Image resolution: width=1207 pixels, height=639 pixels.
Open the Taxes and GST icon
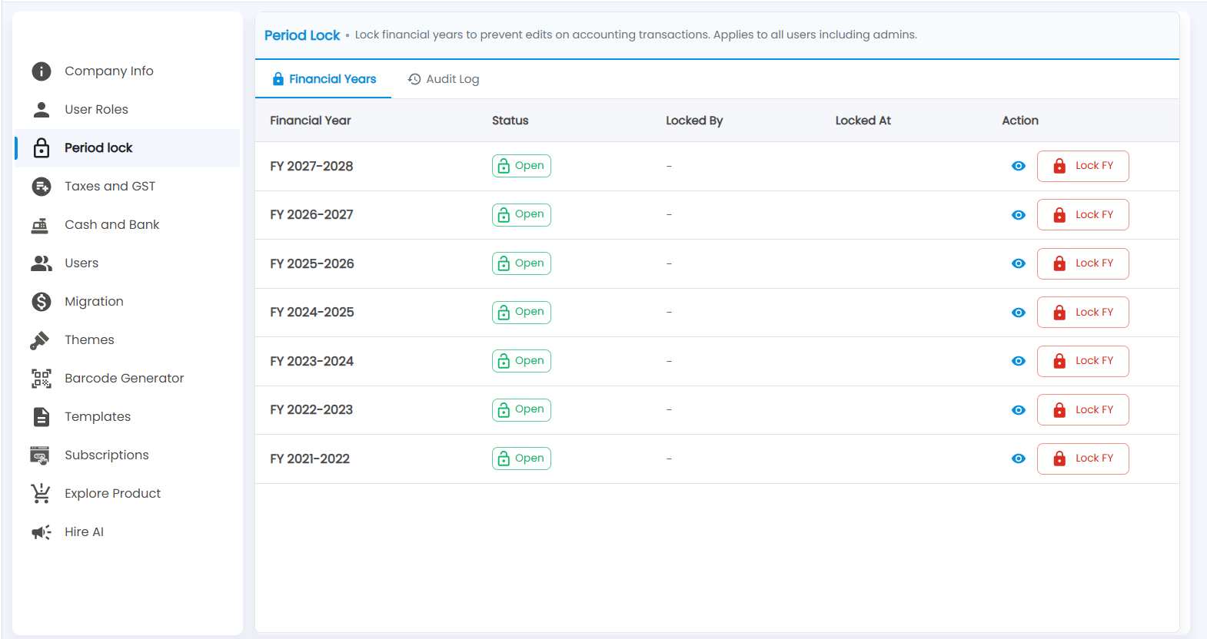pyautogui.click(x=42, y=187)
